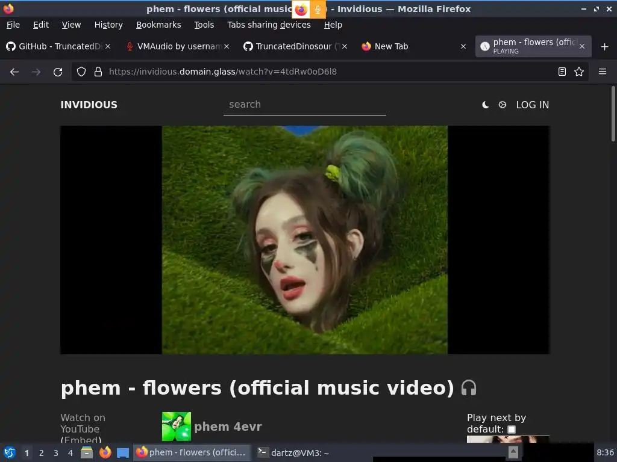Go back with browser back arrow
The width and height of the screenshot is (617, 462).
[x=14, y=72]
